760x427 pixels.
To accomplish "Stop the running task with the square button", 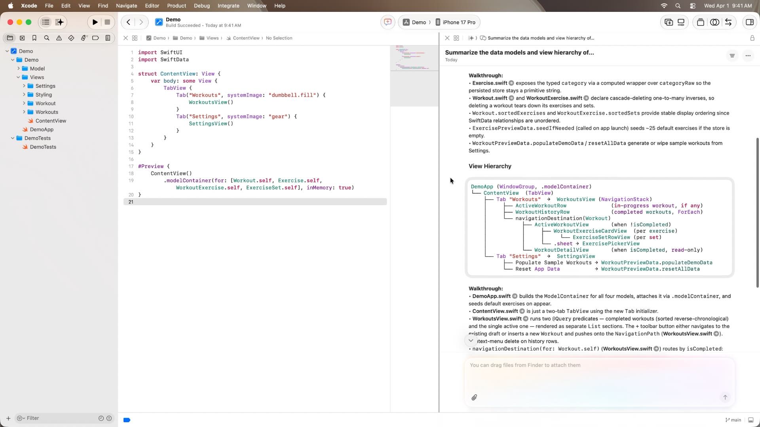I will [x=107, y=22].
